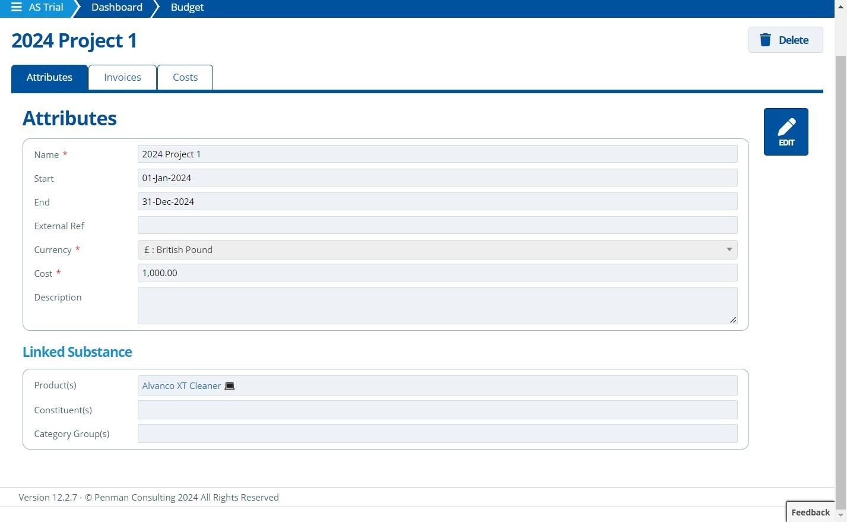Click the External Ref field

pyautogui.click(x=437, y=225)
